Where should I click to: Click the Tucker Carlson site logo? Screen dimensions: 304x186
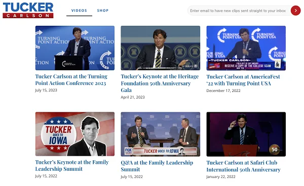(x=28, y=10)
